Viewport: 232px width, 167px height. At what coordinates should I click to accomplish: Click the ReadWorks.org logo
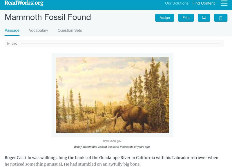[24, 3]
